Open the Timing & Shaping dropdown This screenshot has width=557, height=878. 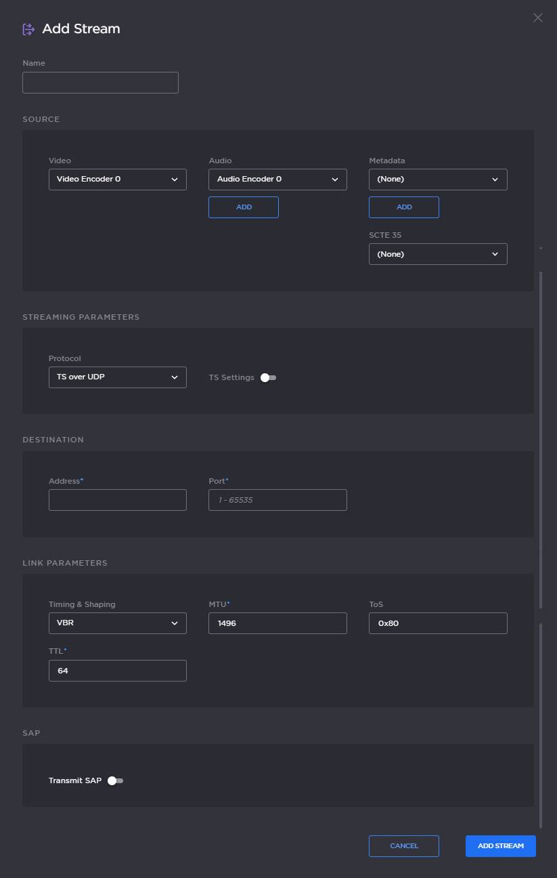coord(117,623)
